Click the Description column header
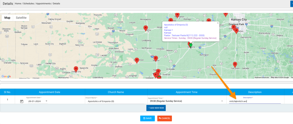 [255, 92]
